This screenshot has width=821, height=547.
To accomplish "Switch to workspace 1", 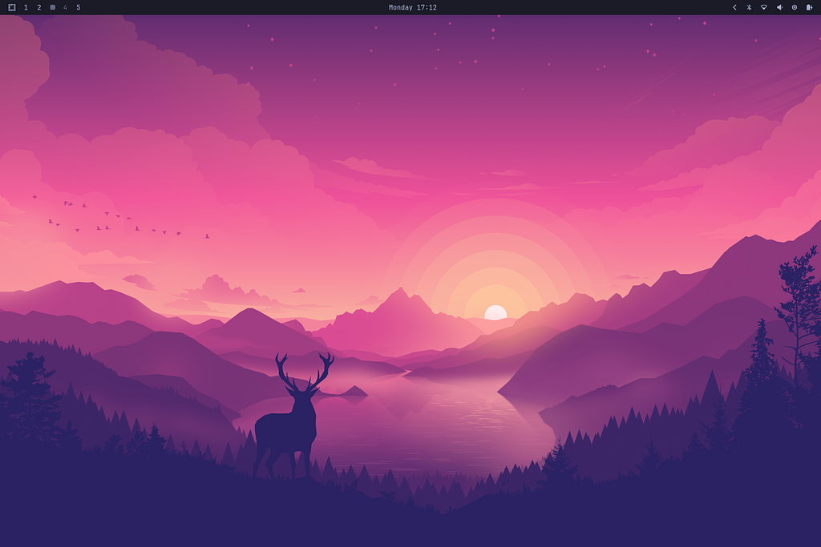I will (26, 7).
